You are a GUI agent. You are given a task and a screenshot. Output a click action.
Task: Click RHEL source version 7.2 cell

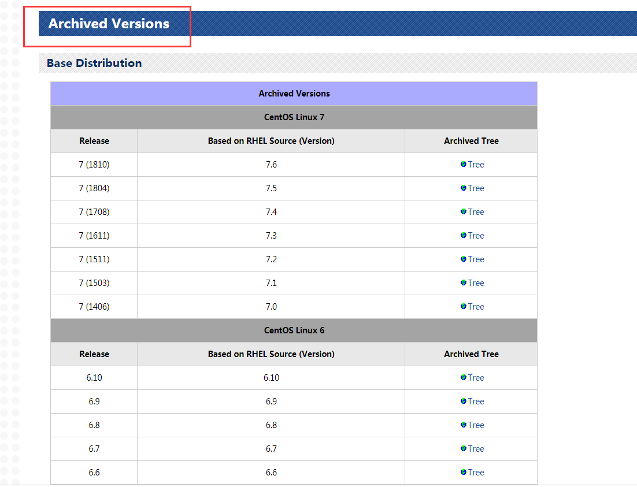point(271,259)
